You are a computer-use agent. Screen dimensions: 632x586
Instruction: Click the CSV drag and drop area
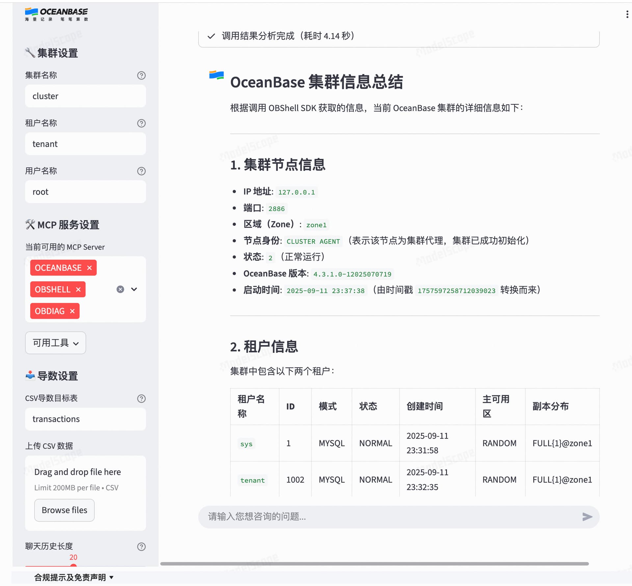pyautogui.click(x=86, y=493)
